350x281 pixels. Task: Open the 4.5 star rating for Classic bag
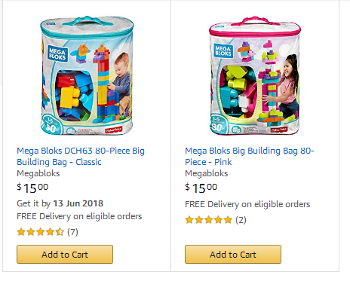click(x=41, y=232)
